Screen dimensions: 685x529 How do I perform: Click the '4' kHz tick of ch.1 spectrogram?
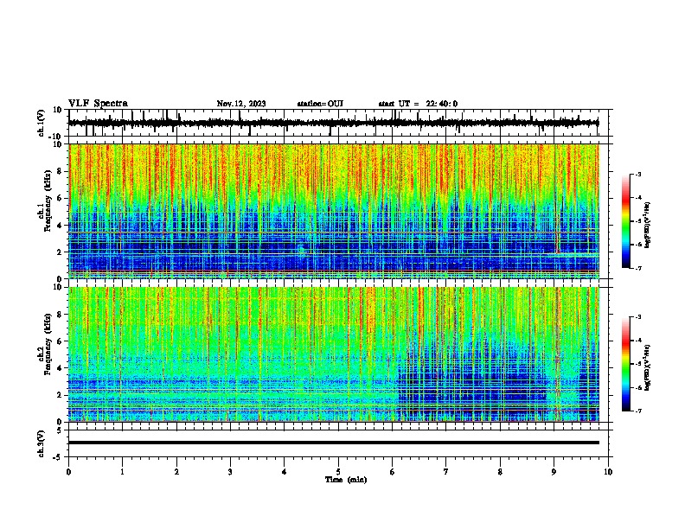pyautogui.click(x=61, y=226)
